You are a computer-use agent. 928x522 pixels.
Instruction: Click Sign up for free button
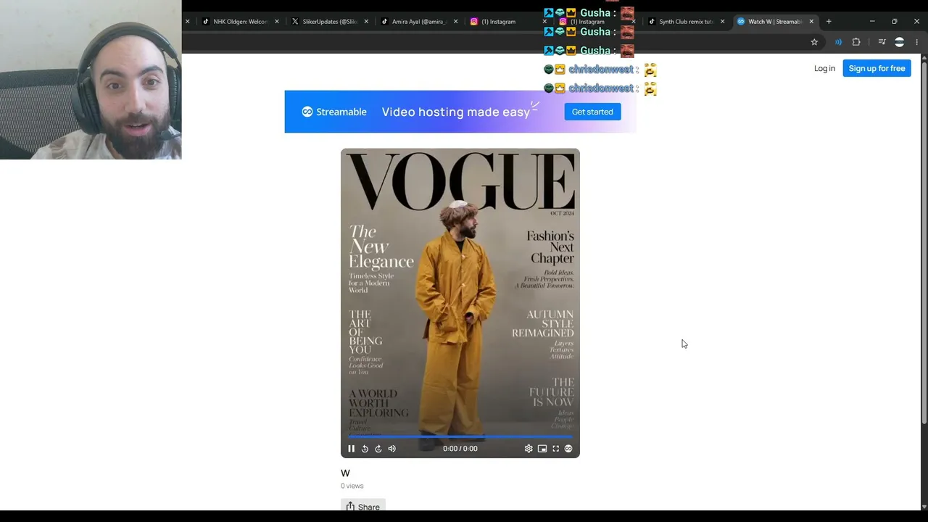877,68
